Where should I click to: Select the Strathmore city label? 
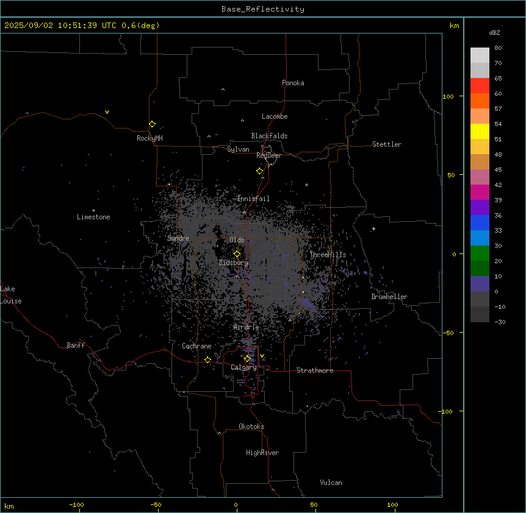[x=315, y=370]
